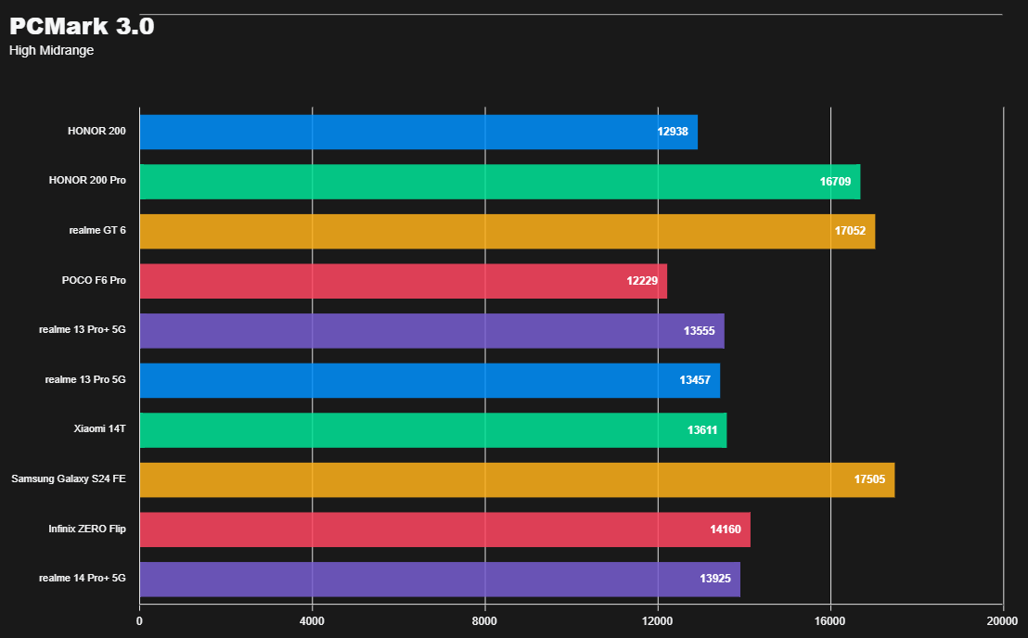Screen dimensions: 1028x638
Task: Click the POCO F6 Pro red bar
Action: pyautogui.click(x=403, y=281)
